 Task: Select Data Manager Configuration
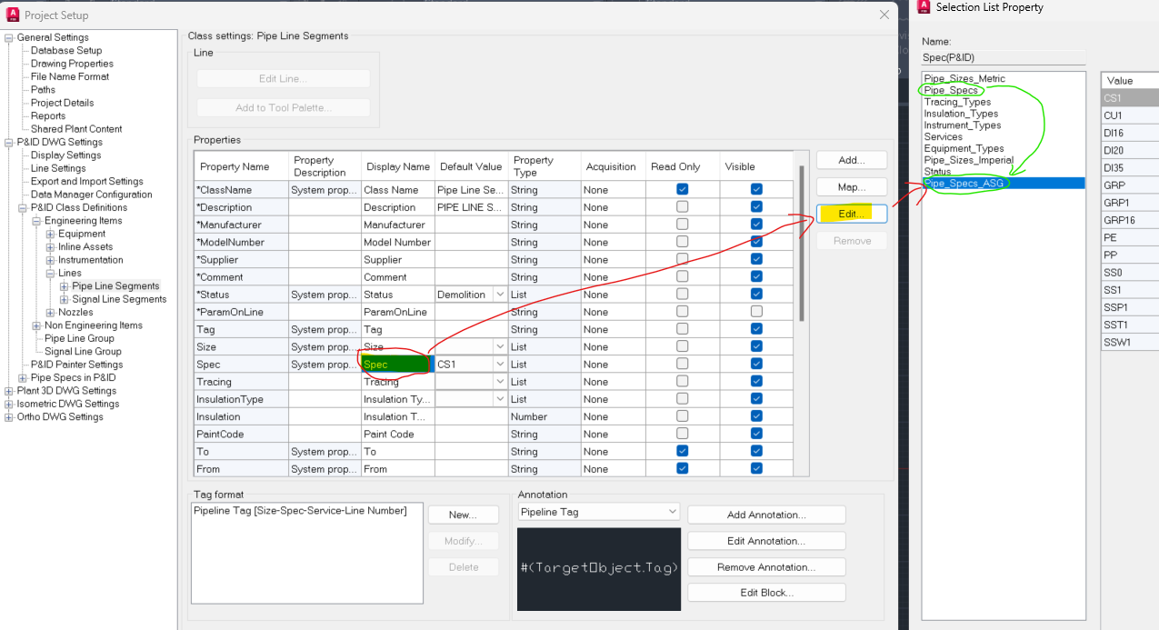92,194
